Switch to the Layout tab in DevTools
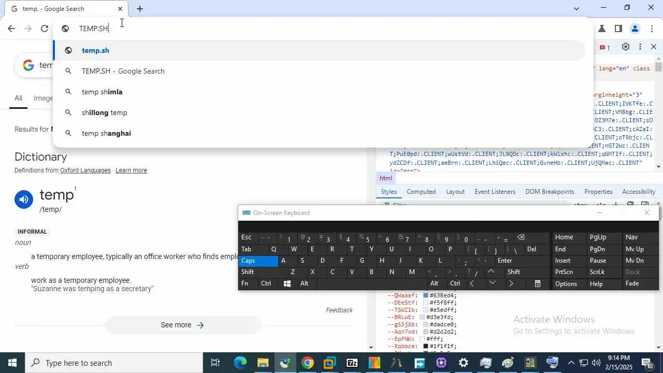This screenshot has width=663, height=373. [x=455, y=192]
